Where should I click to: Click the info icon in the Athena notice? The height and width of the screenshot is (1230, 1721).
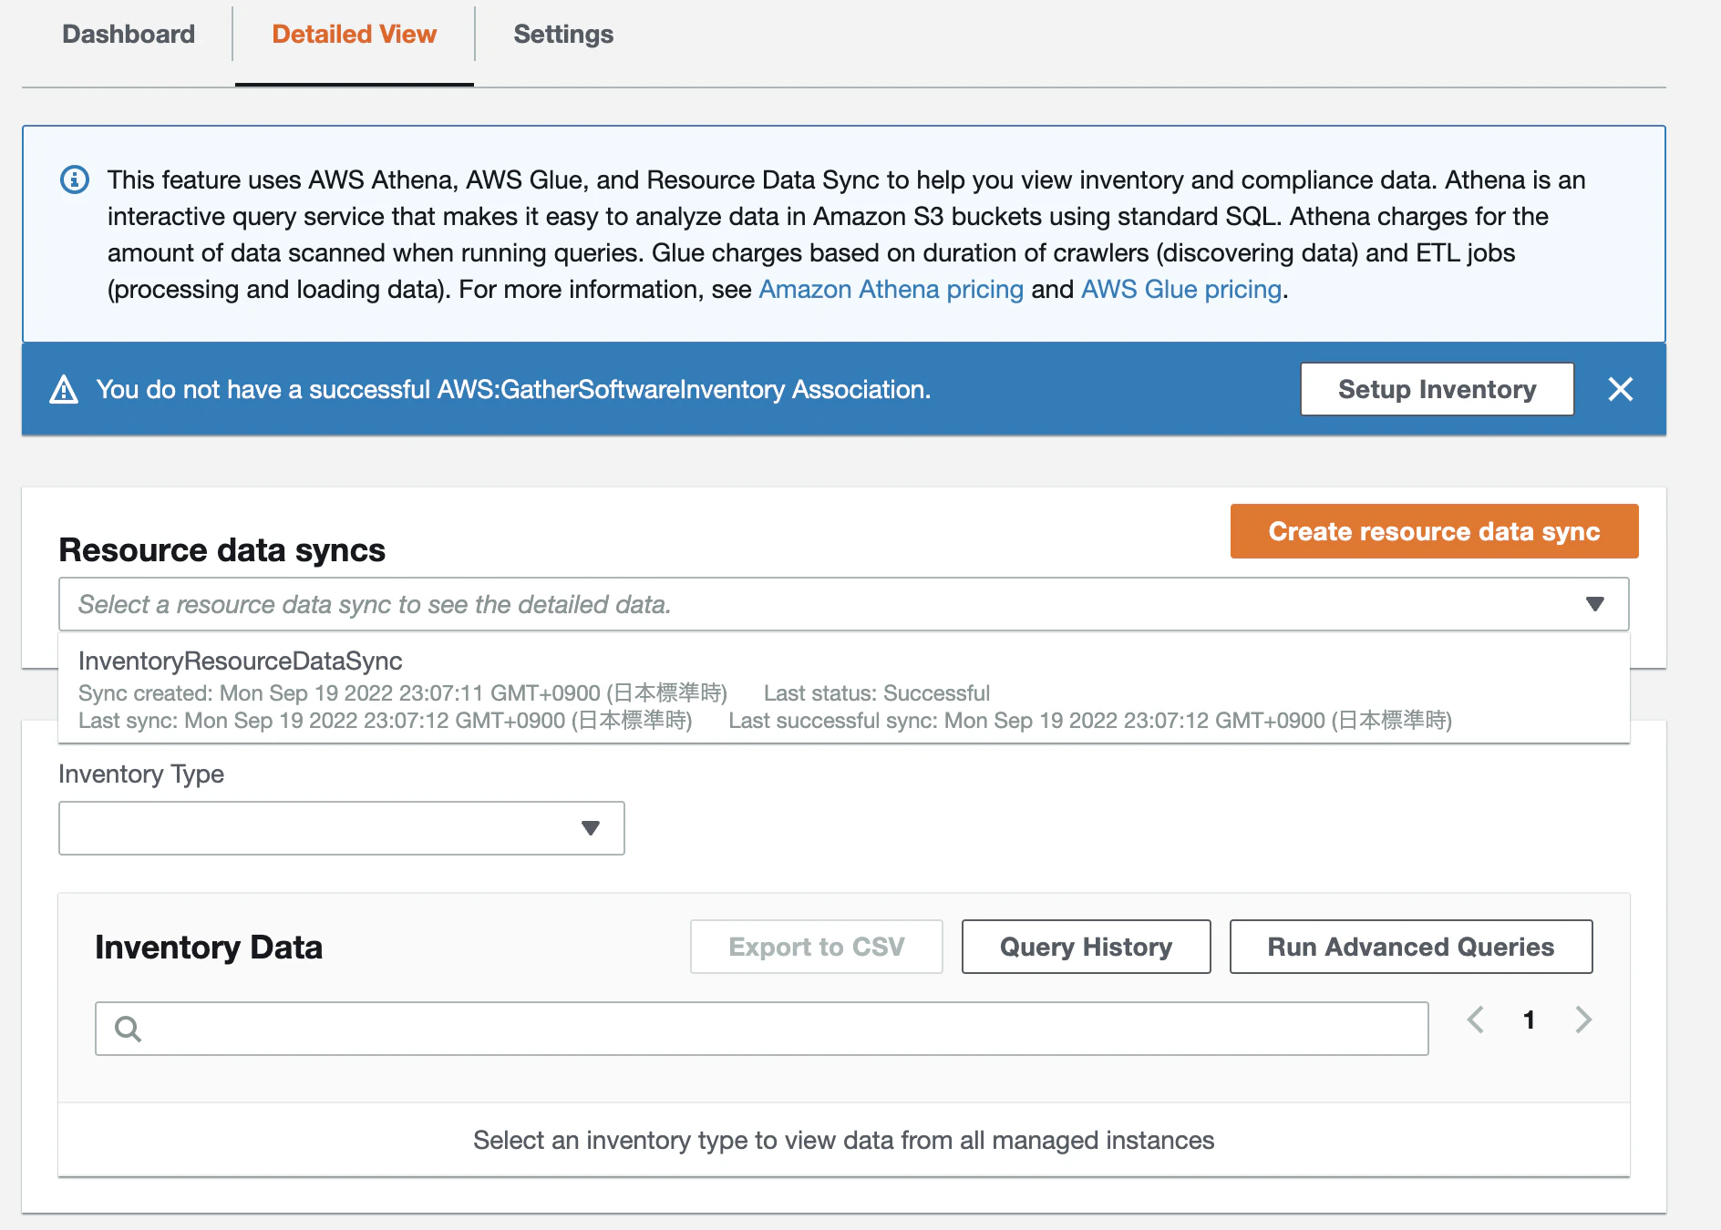click(75, 179)
